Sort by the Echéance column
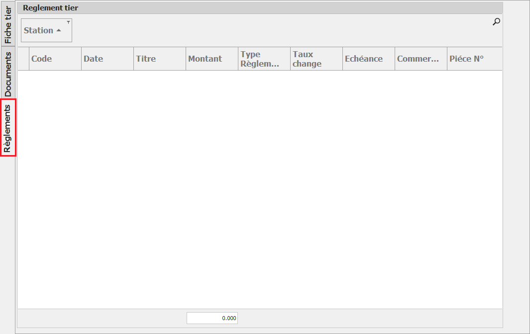This screenshot has height=334, width=530. (368, 59)
